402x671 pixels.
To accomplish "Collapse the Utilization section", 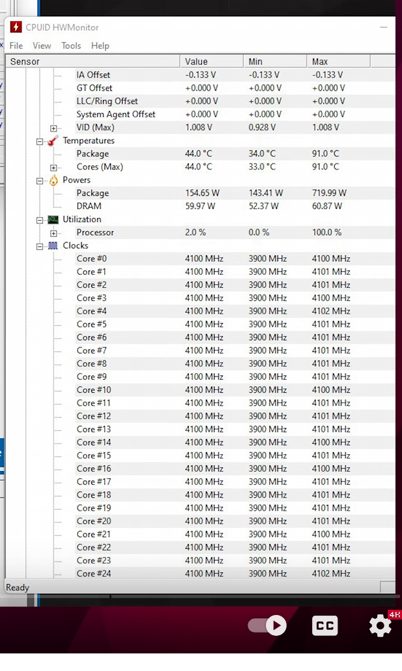I will pyautogui.click(x=40, y=220).
